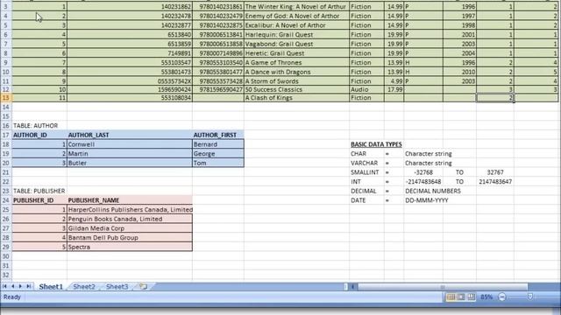Select cell 'Harlequin: Grail Quest'
Image resolution: width=561 pixels, height=315 pixels.
(296, 35)
